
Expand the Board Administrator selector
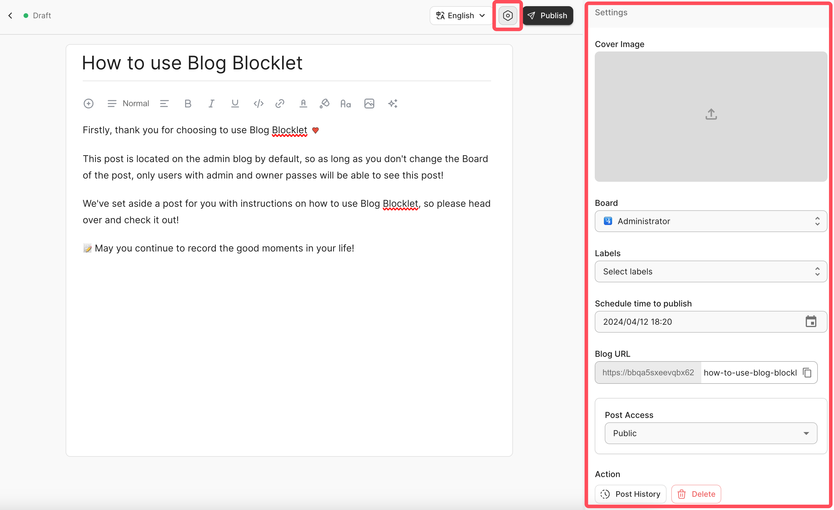pos(710,221)
